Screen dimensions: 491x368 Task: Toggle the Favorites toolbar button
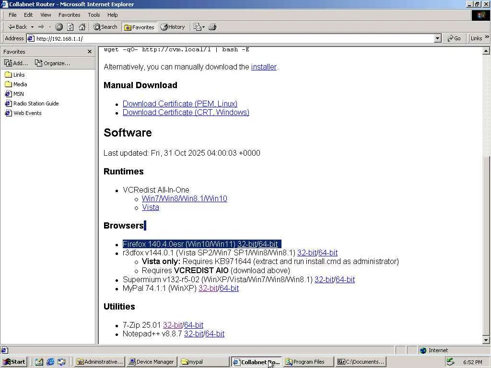(x=139, y=27)
